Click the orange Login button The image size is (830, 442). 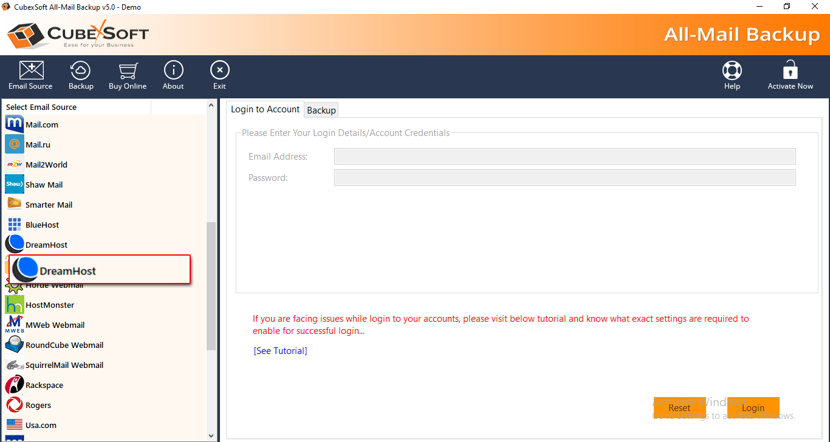pos(753,408)
